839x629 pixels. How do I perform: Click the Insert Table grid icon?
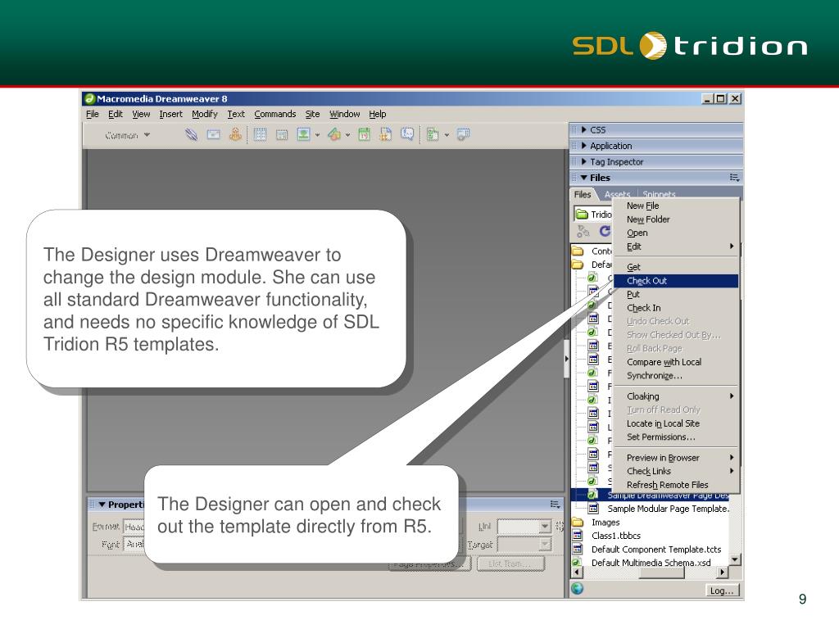click(x=260, y=134)
